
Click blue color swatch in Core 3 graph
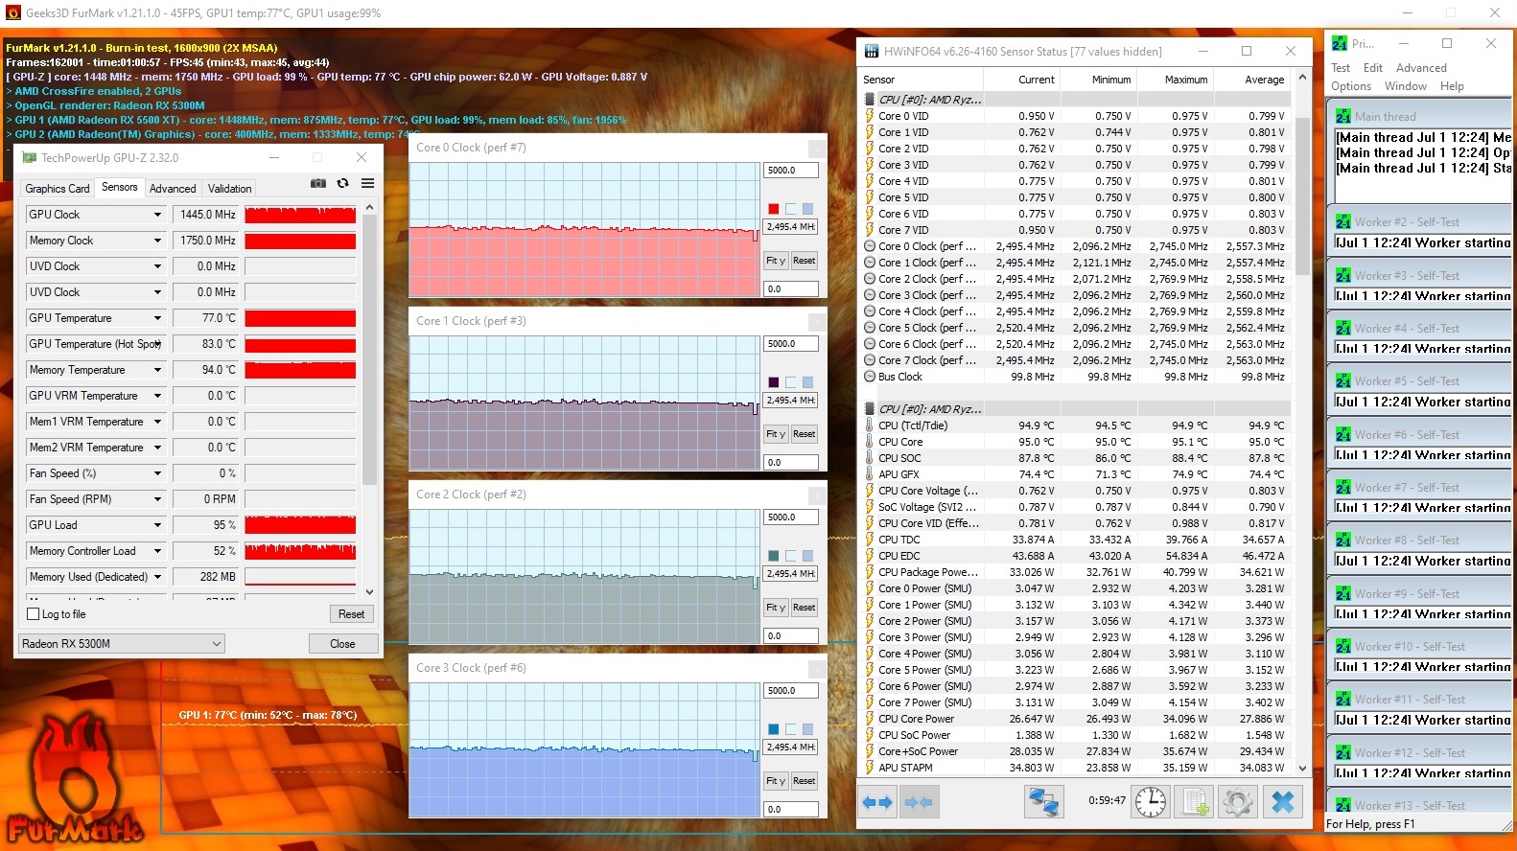(773, 729)
